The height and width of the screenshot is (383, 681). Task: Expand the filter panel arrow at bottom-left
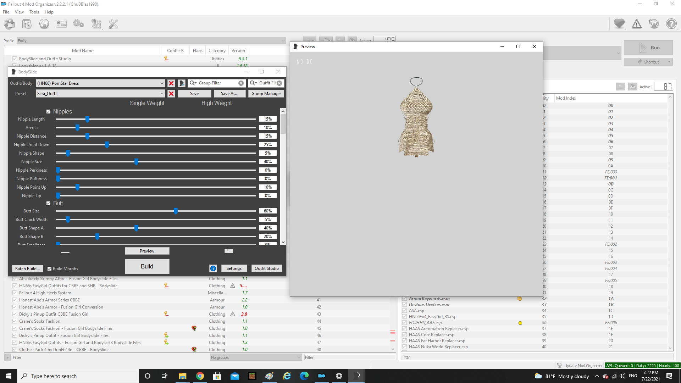pyautogui.click(x=7, y=357)
